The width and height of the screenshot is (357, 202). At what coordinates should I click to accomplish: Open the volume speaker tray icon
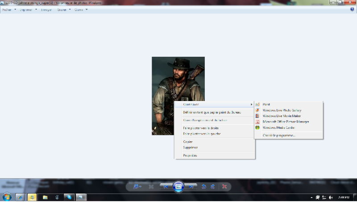[x=331, y=198]
